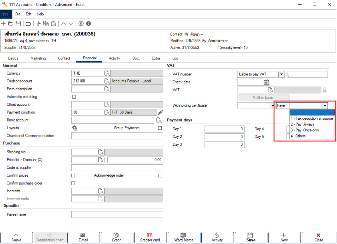The height and width of the screenshot is (244, 337).
Task: Click the Cut scissors toolbar icon
Action: [38, 23]
